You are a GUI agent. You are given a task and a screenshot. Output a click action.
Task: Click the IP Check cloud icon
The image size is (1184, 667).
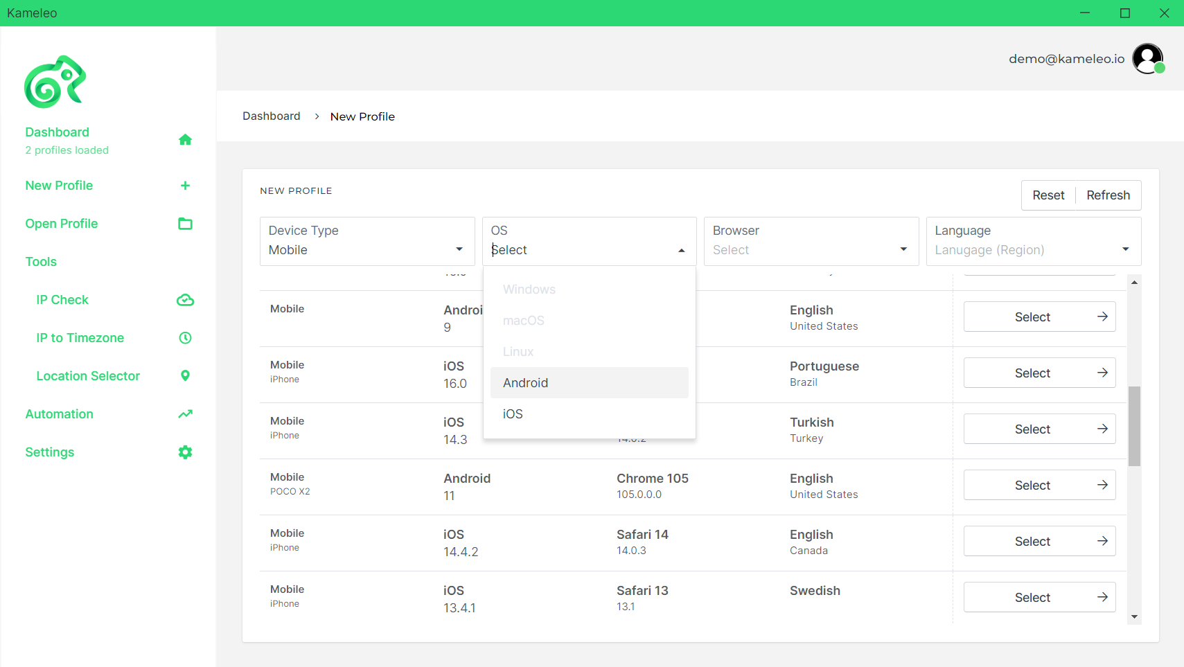tap(185, 299)
